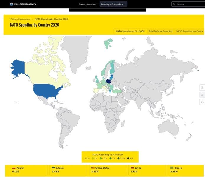Expand the Data by Location dropdown
Image resolution: width=205 pixels, height=177 pixels.
pyautogui.click(x=88, y=4)
